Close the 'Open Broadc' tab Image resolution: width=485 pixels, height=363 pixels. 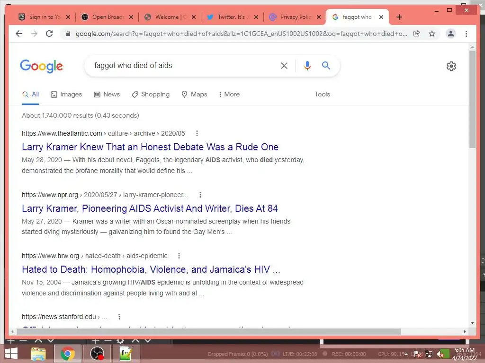[x=131, y=17]
